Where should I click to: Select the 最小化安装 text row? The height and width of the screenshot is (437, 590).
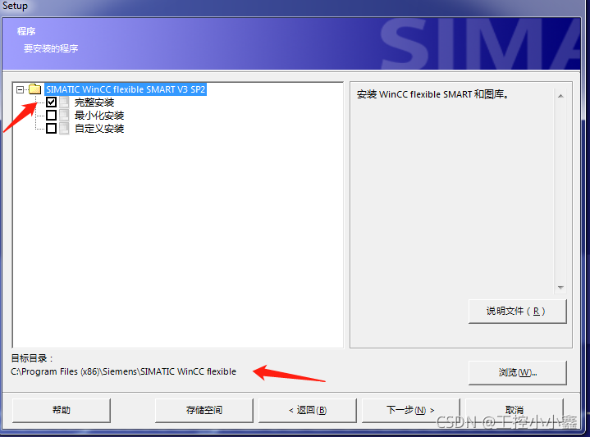point(99,116)
